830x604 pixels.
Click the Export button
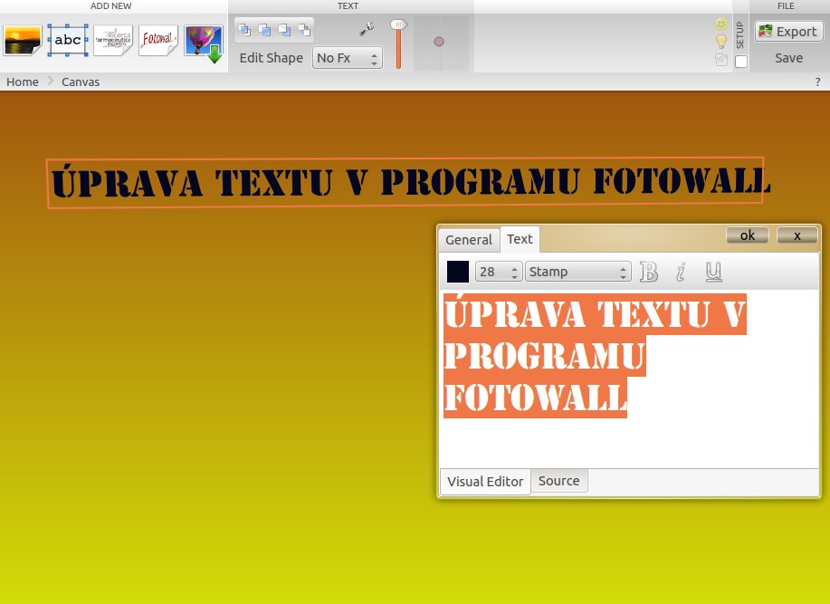788,31
